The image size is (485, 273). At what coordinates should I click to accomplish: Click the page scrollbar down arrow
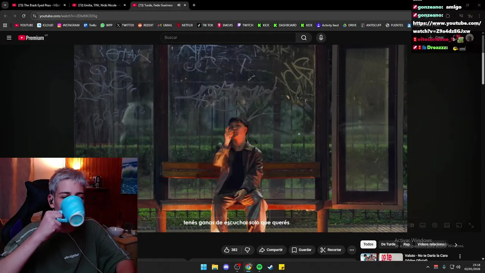click(x=483, y=258)
